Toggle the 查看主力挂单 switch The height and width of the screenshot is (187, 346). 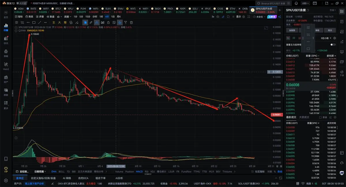333,45
